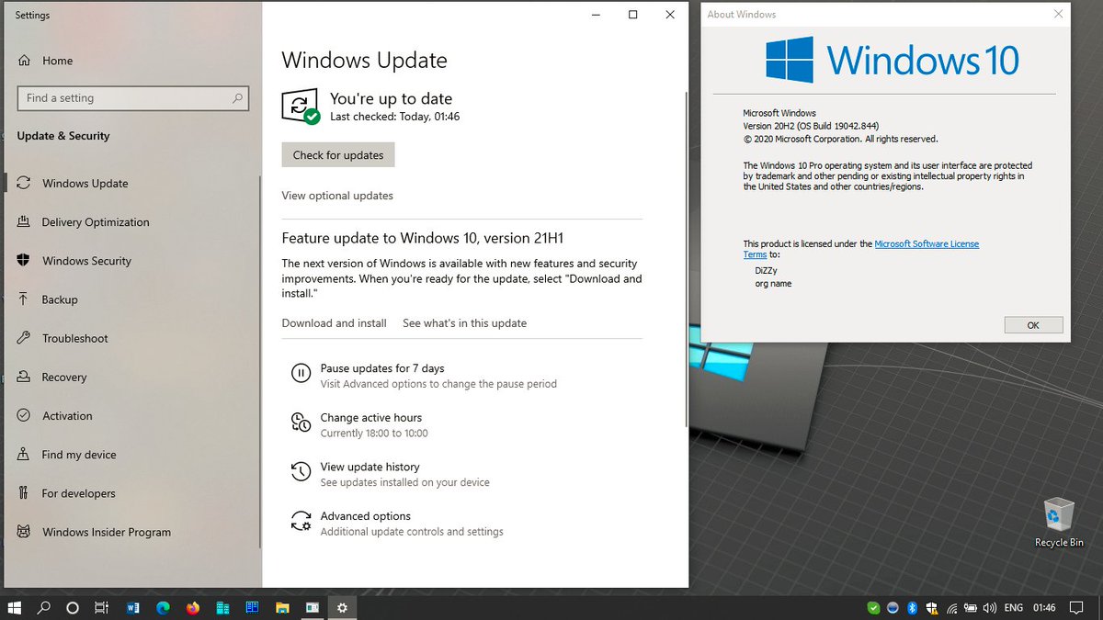Click OK in About Windows dialog
This screenshot has height=620, width=1103.
point(1033,325)
